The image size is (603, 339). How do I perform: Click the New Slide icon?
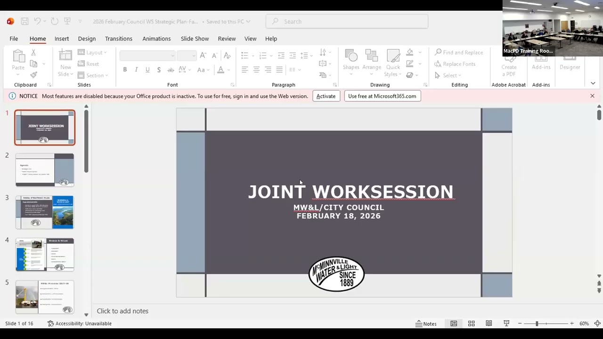pyautogui.click(x=65, y=56)
